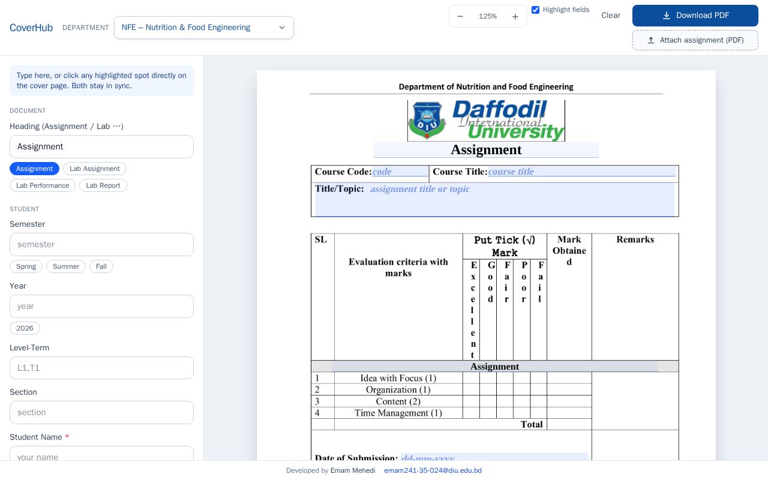This screenshot has height=480, width=768.
Task: Click the CoverHub logo text
Action: pos(31,28)
